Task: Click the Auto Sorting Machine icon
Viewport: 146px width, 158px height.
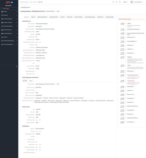Action: pyautogui.click(x=2, y=45)
